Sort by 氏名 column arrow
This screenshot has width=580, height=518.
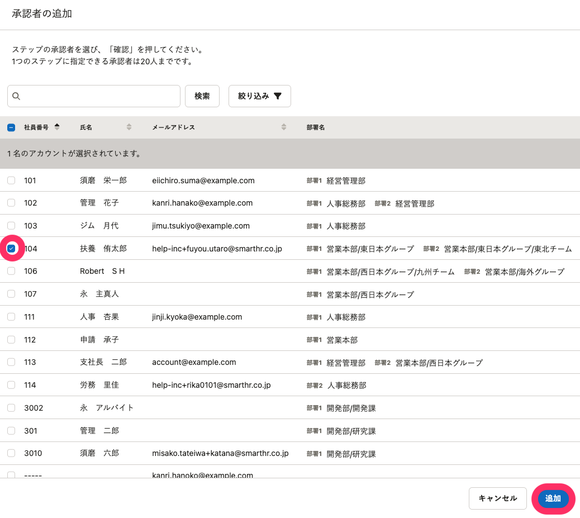click(129, 127)
